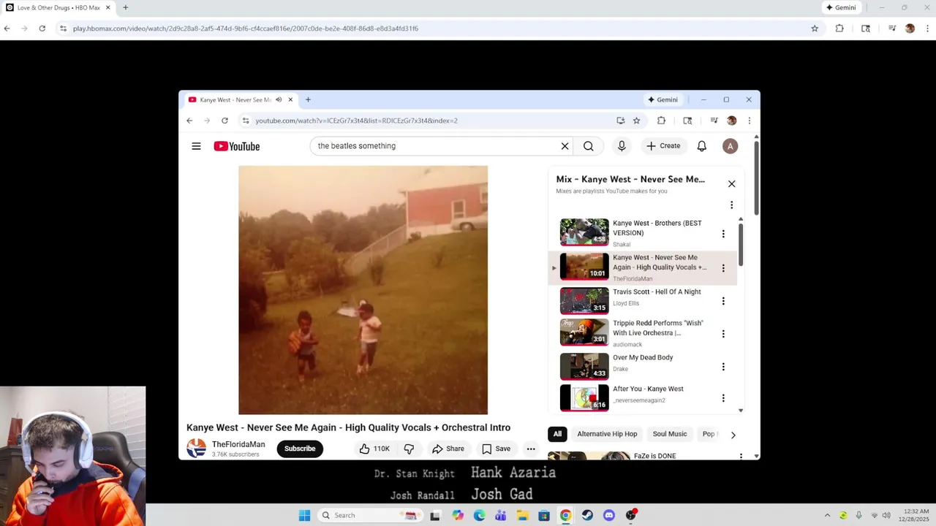Select the Love & Other Drugs HBO Max tab
Viewport: 936px width, 526px height.
click(58, 7)
